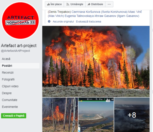Viewport: 153px width, 132px height.
Task: Click the Artefact Чорнобиль 33 profile logo
Action: coord(20,20)
